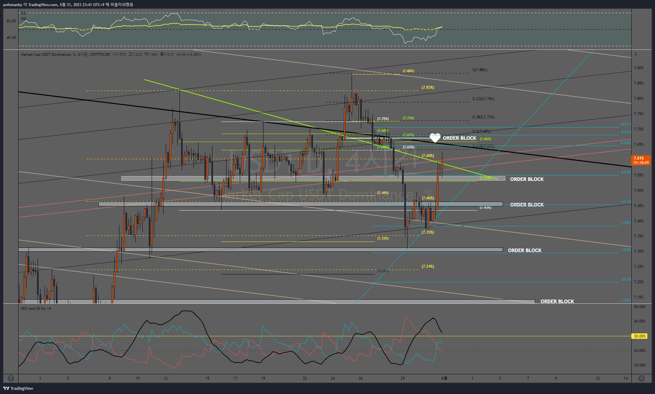Click the 'ADX and DI for v4' indicator title
This screenshot has height=394, width=655.
pos(36,309)
